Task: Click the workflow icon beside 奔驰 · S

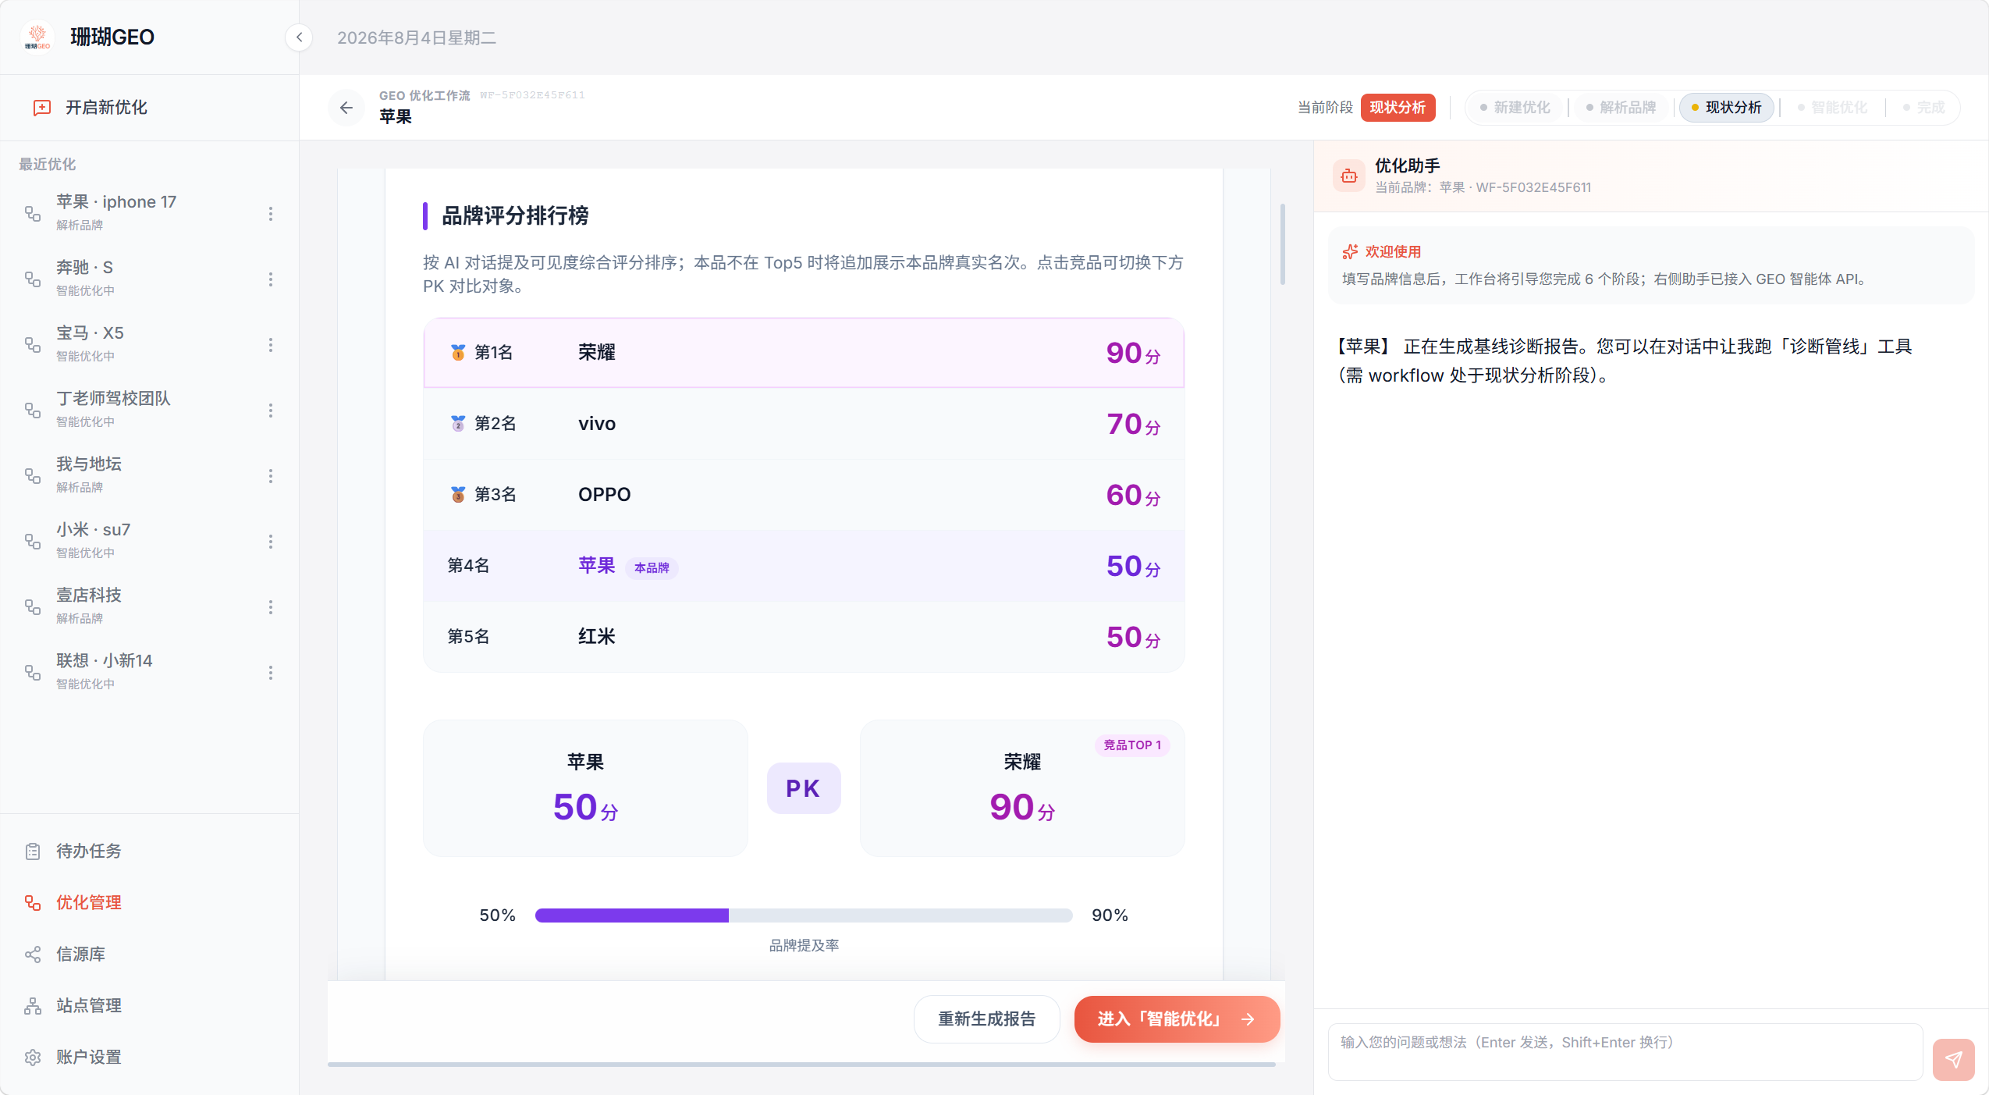Action: 33,279
